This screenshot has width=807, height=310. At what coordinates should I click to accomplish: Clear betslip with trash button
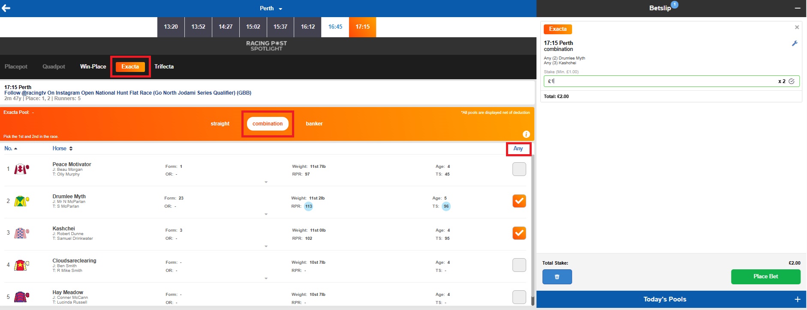tap(557, 277)
